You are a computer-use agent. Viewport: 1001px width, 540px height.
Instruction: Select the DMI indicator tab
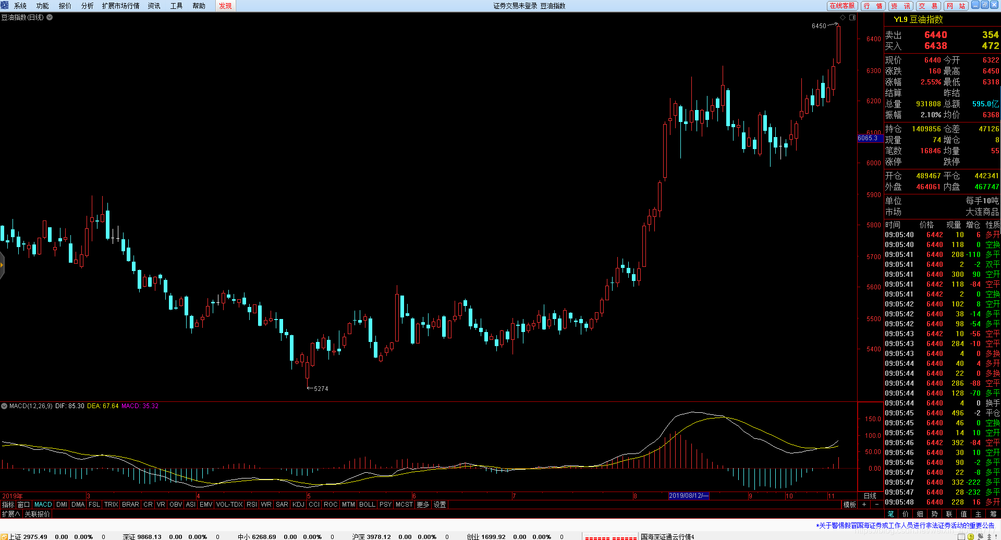click(x=62, y=505)
